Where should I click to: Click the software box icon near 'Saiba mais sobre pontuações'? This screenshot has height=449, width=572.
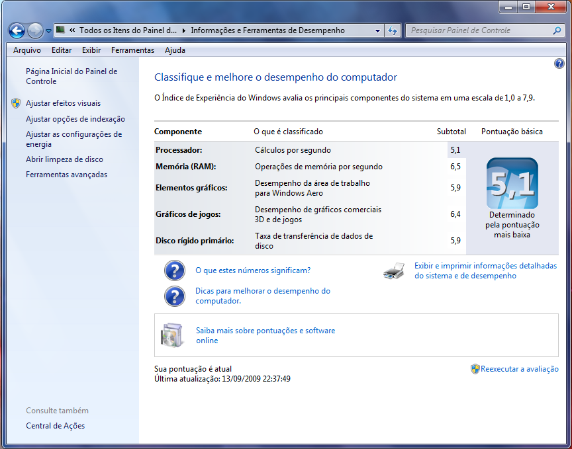[x=171, y=334]
